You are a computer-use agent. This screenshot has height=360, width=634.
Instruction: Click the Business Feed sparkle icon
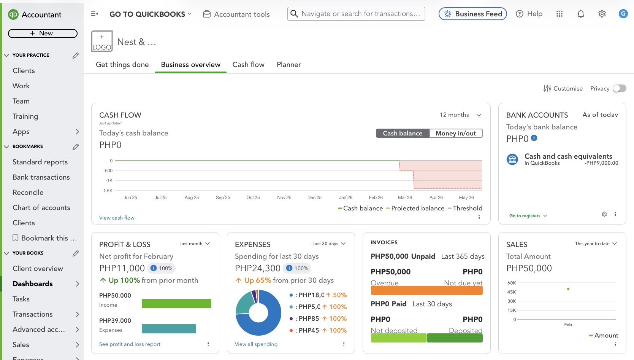click(448, 14)
